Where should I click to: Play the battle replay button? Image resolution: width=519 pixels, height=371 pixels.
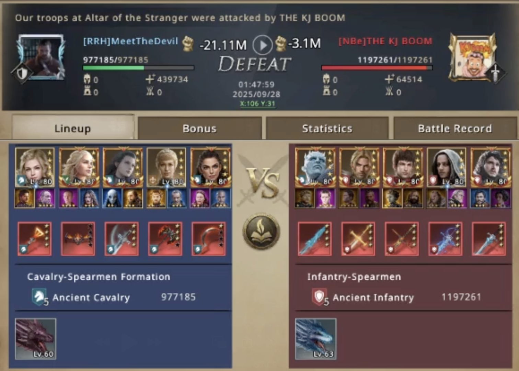[263, 45]
